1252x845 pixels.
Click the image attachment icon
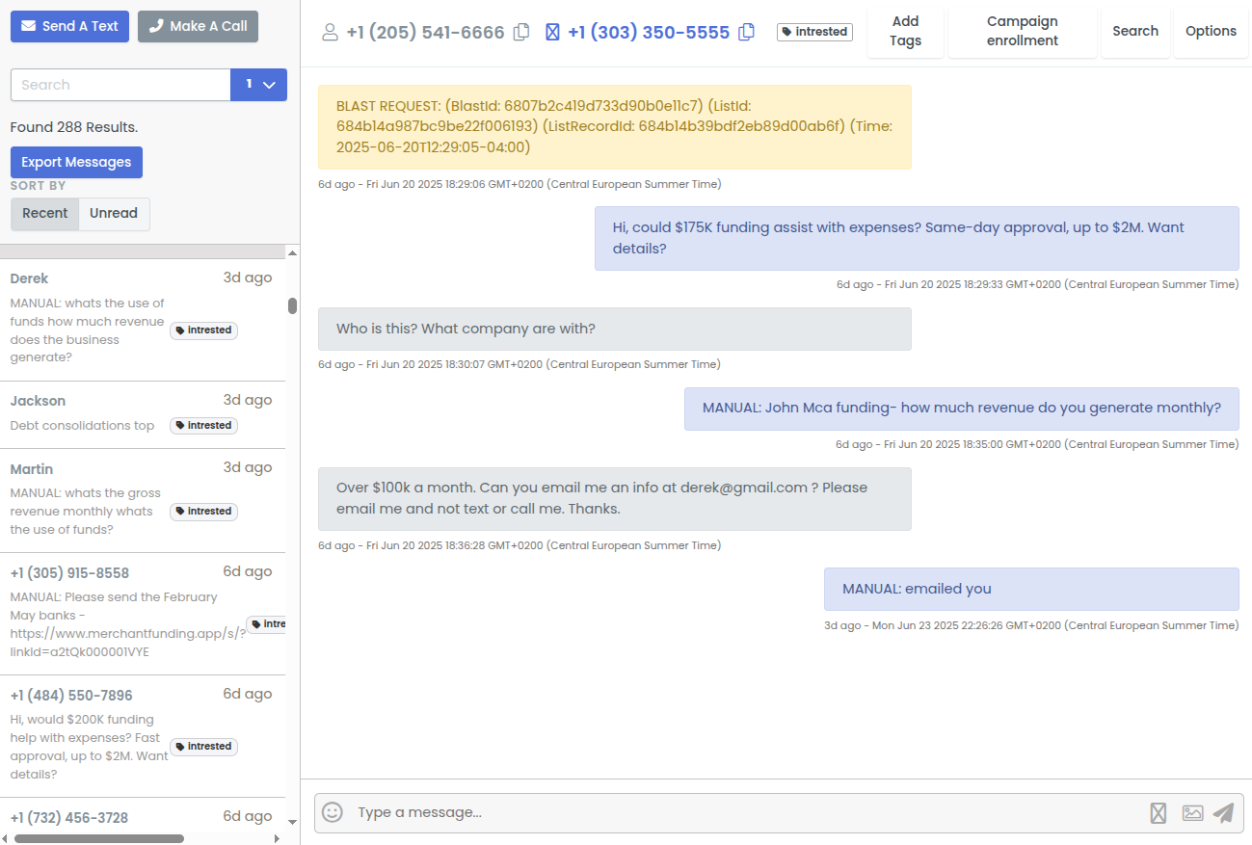click(1192, 812)
